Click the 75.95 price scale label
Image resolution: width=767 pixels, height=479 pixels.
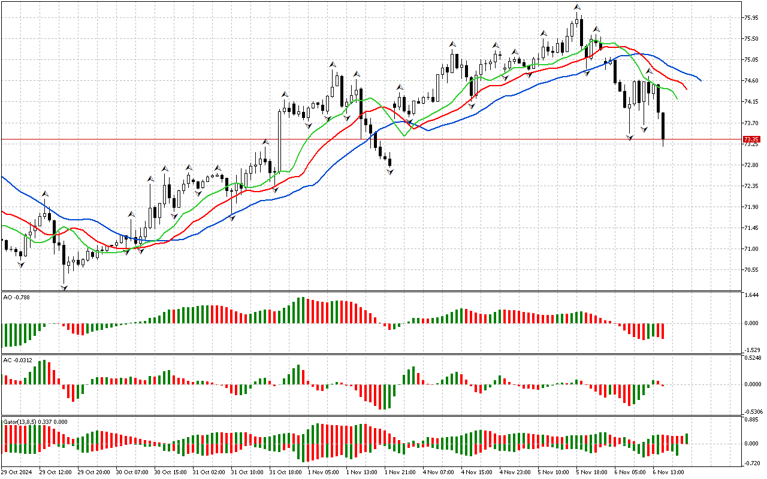(x=752, y=18)
